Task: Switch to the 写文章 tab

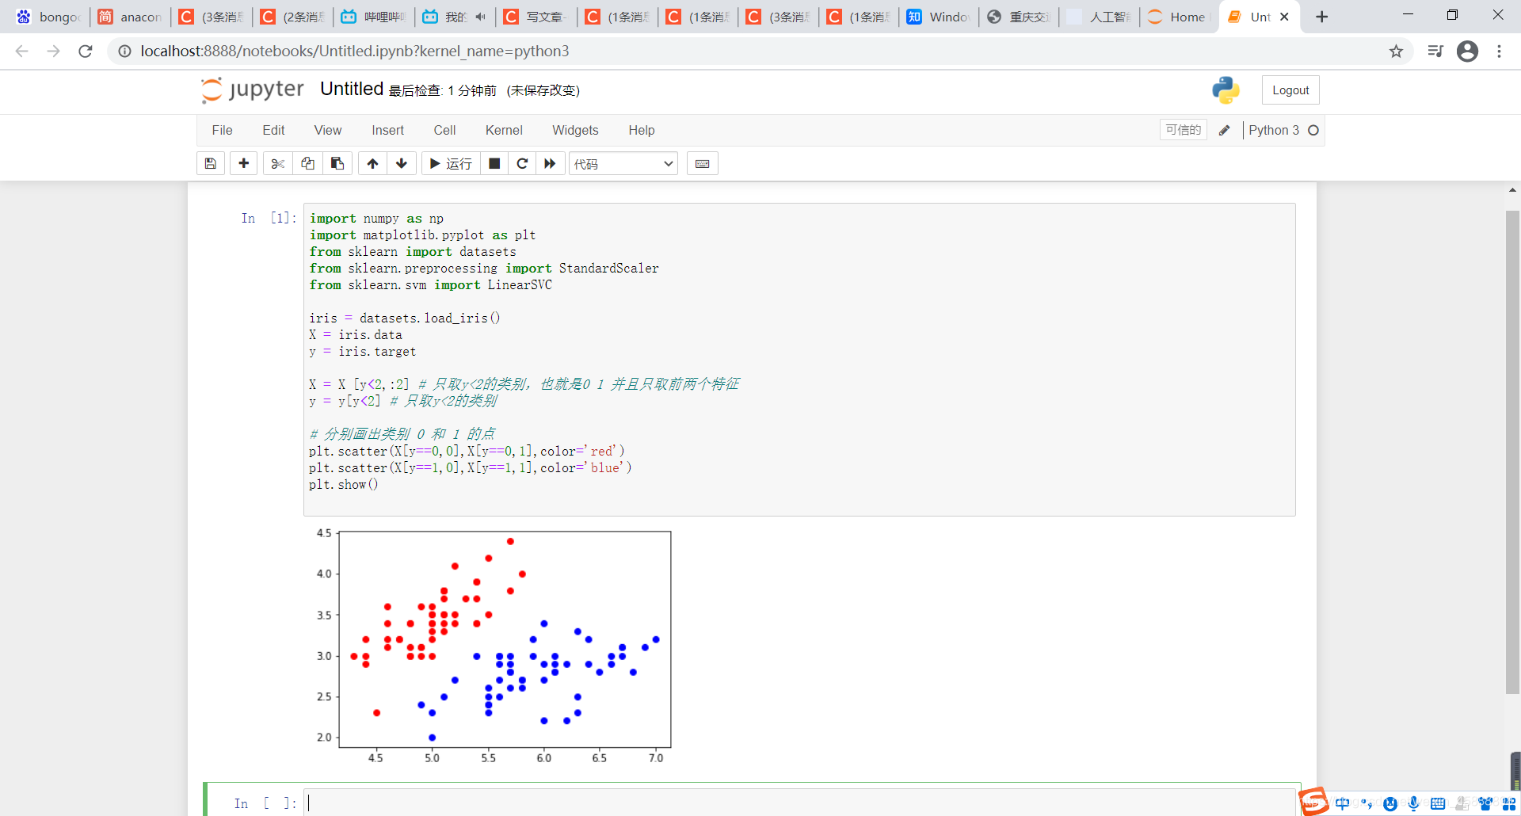Action: 536,17
